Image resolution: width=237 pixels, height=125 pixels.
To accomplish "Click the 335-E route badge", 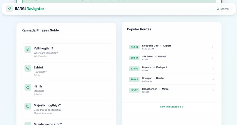I will coord(134,69).
